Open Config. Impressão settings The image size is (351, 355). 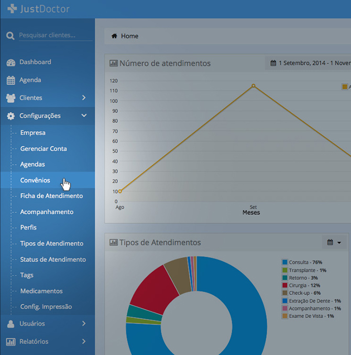pos(46,307)
